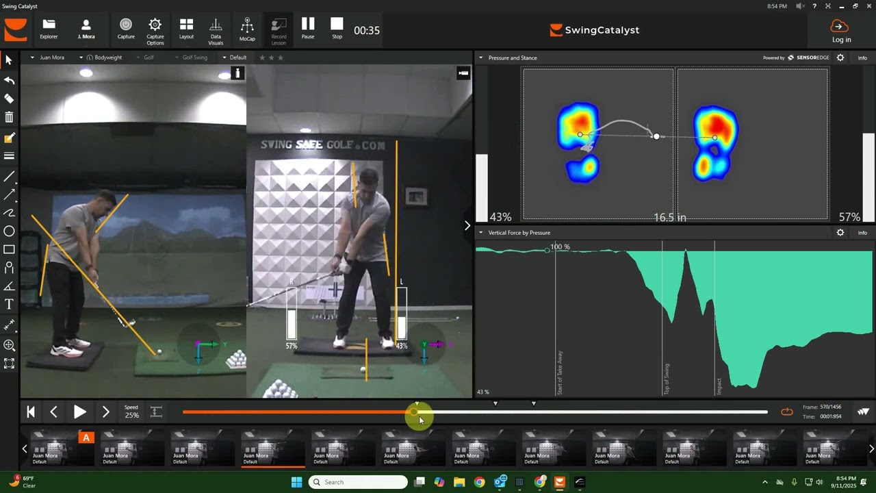
Task: Select the circle drawing tool
Action: (x=9, y=231)
